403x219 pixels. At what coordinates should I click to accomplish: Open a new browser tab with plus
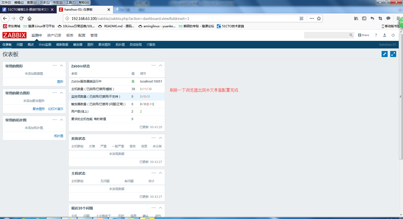tap(117, 9)
